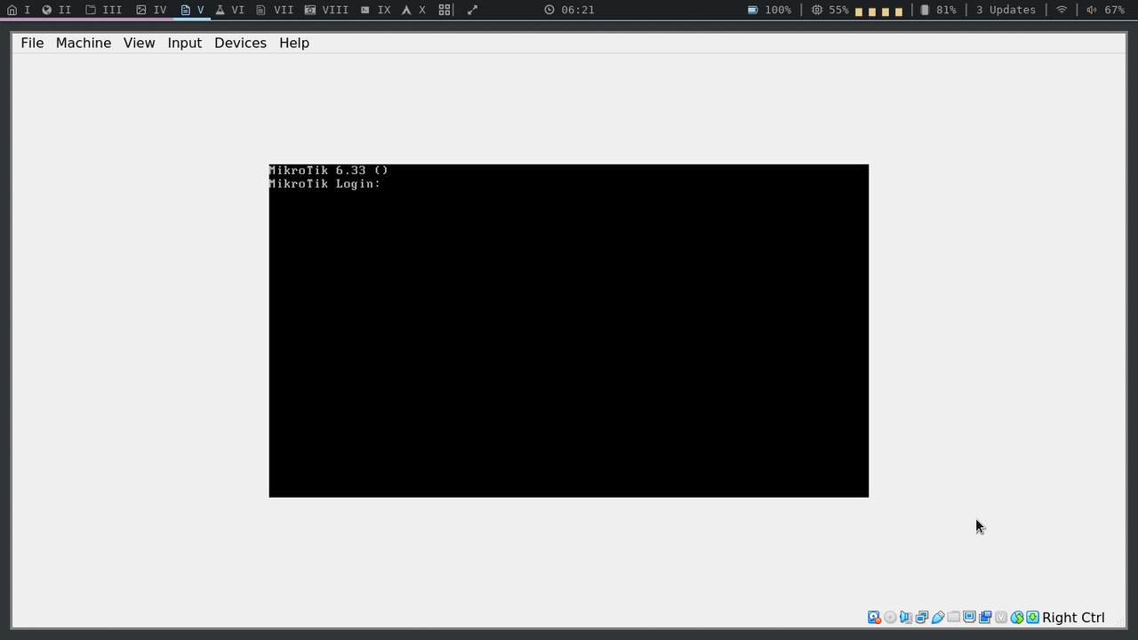1138x640 pixels.
Task: Click the fullscreen expand arrows icon
Action: click(473, 10)
